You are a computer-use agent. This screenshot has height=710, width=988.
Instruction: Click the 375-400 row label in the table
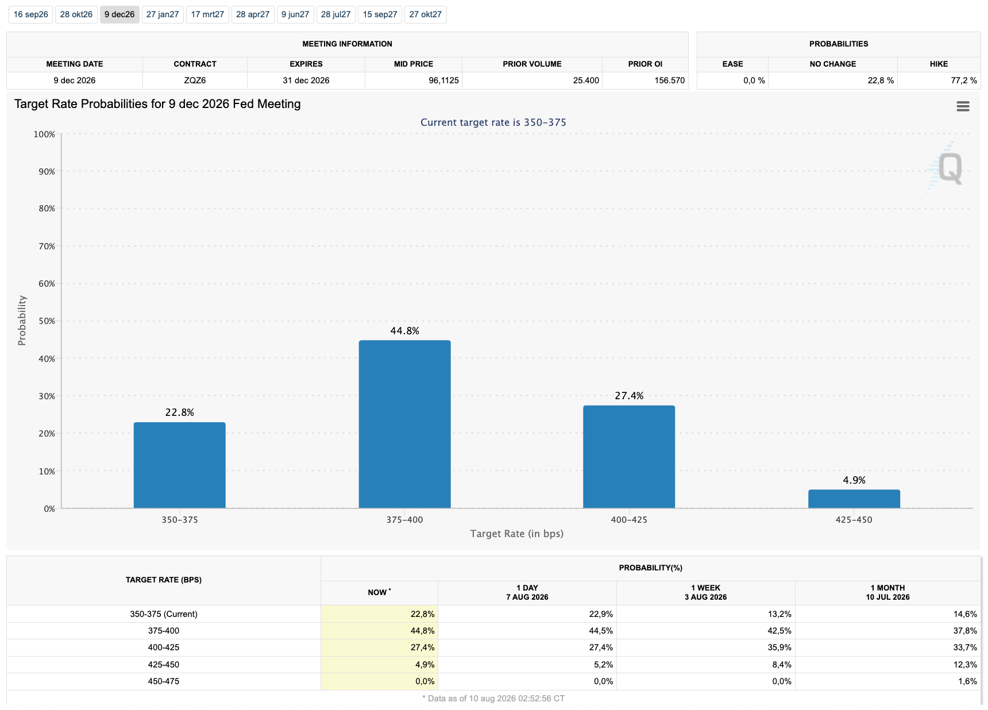[164, 631]
